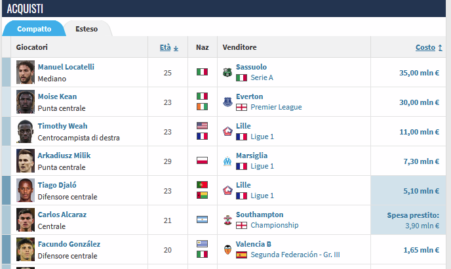This screenshot has width=451, height=269.
Task: Open Timothy Weah's player photo thumbnail
Action: [26, 131]
